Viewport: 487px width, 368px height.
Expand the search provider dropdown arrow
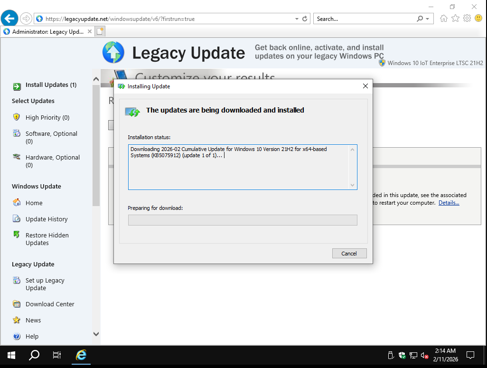[x=428, y=19]
